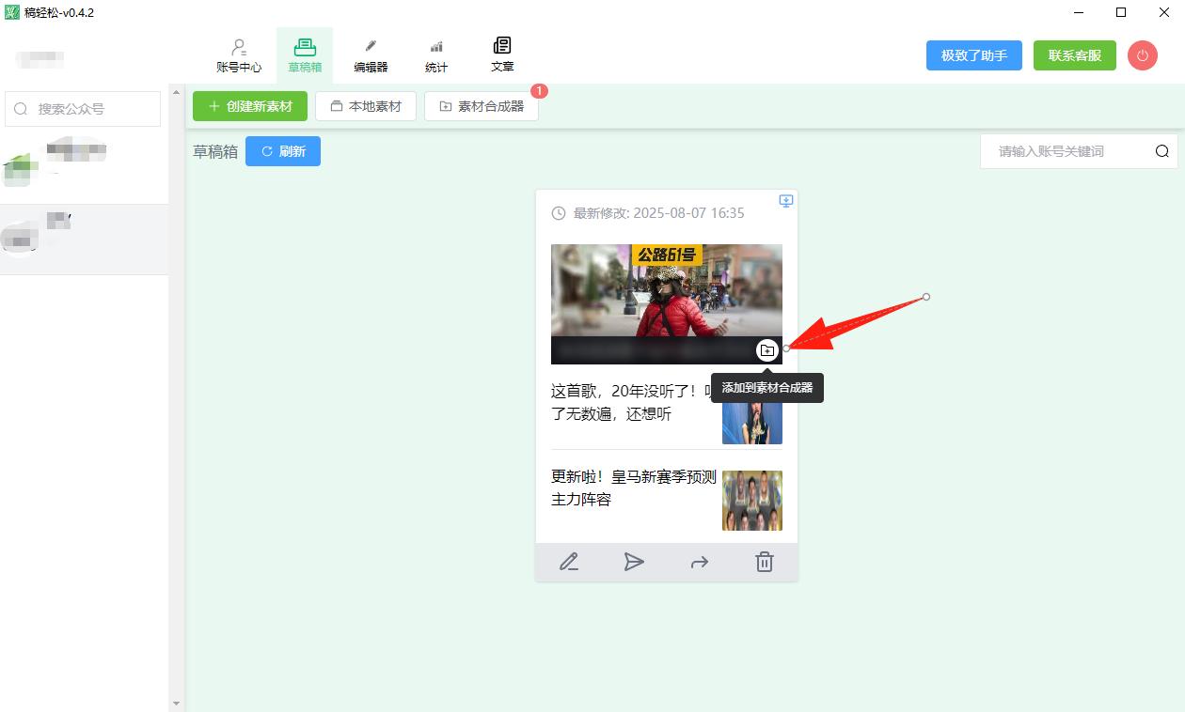This screenshot has height=712, width=1185.
Task: Click the send paper plane icon
Action: (x=634, y=562)
